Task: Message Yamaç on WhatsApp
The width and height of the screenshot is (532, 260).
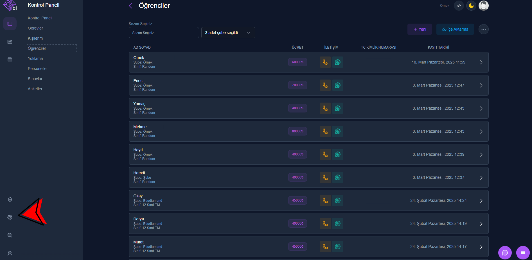Action: [338, 108]
